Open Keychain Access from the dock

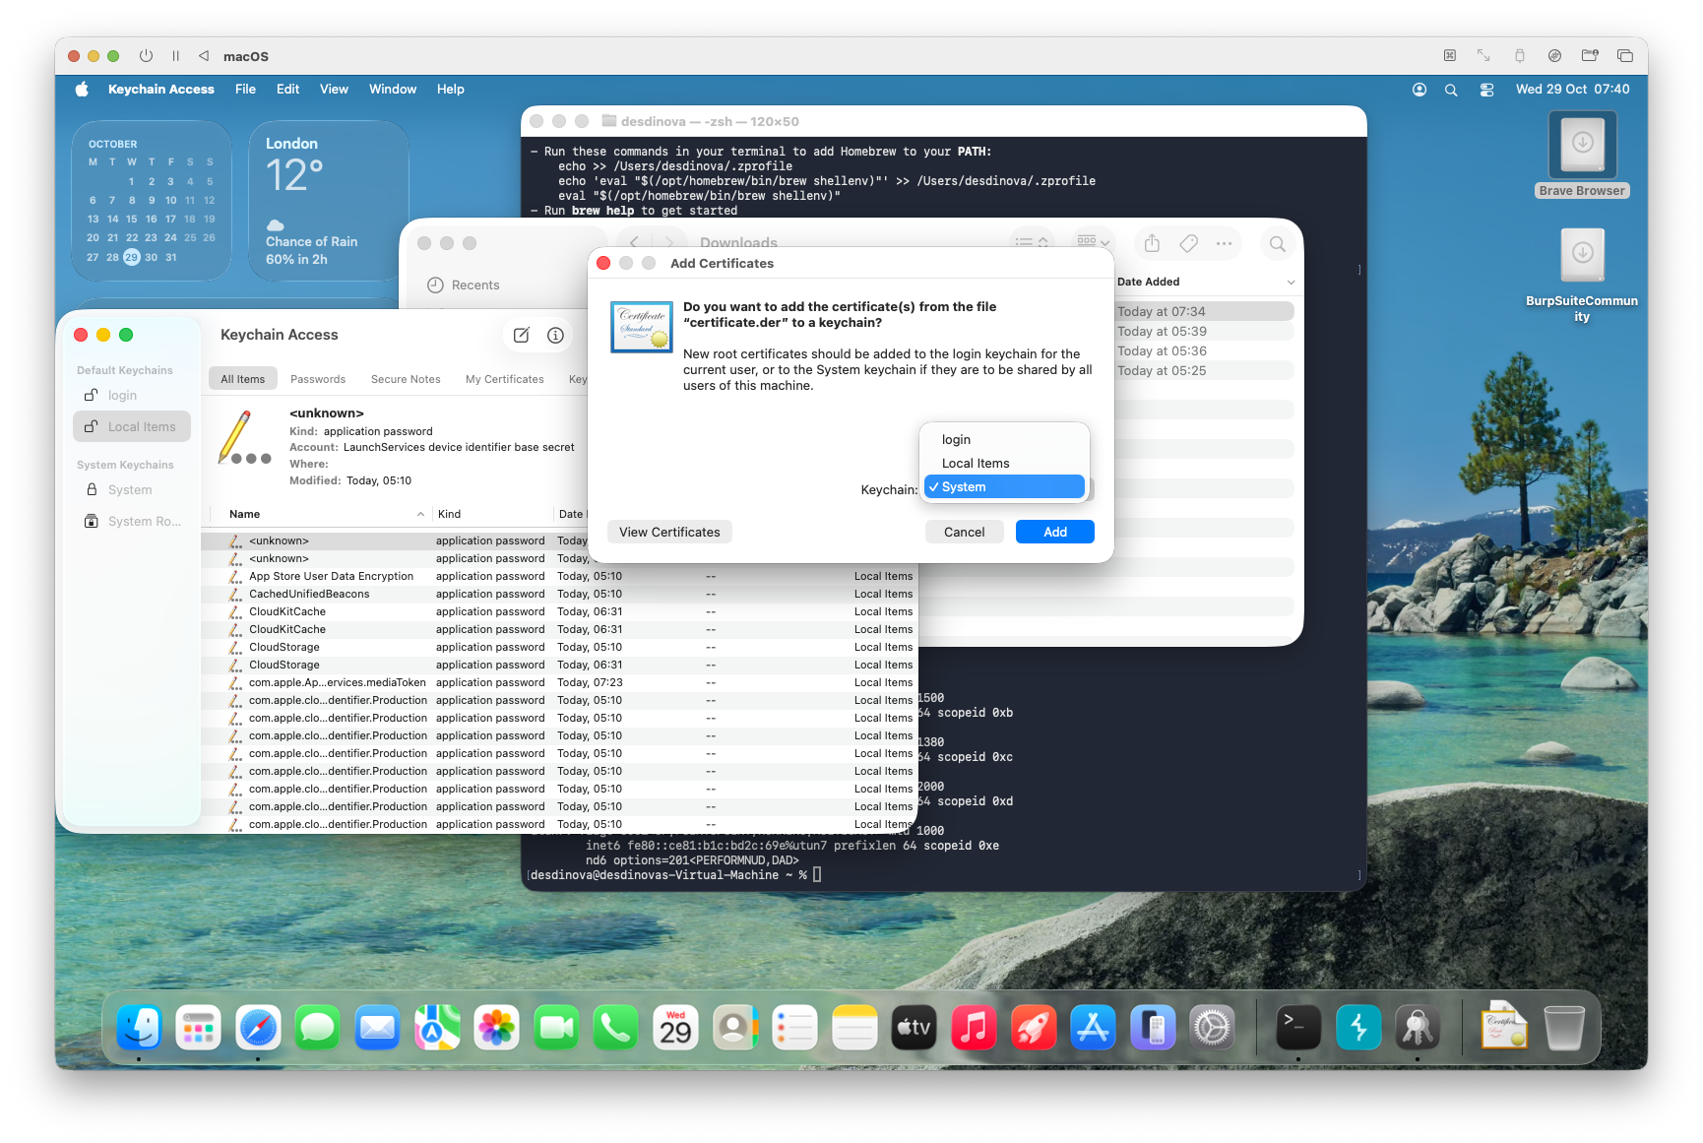click(x=1417, y=1029)
